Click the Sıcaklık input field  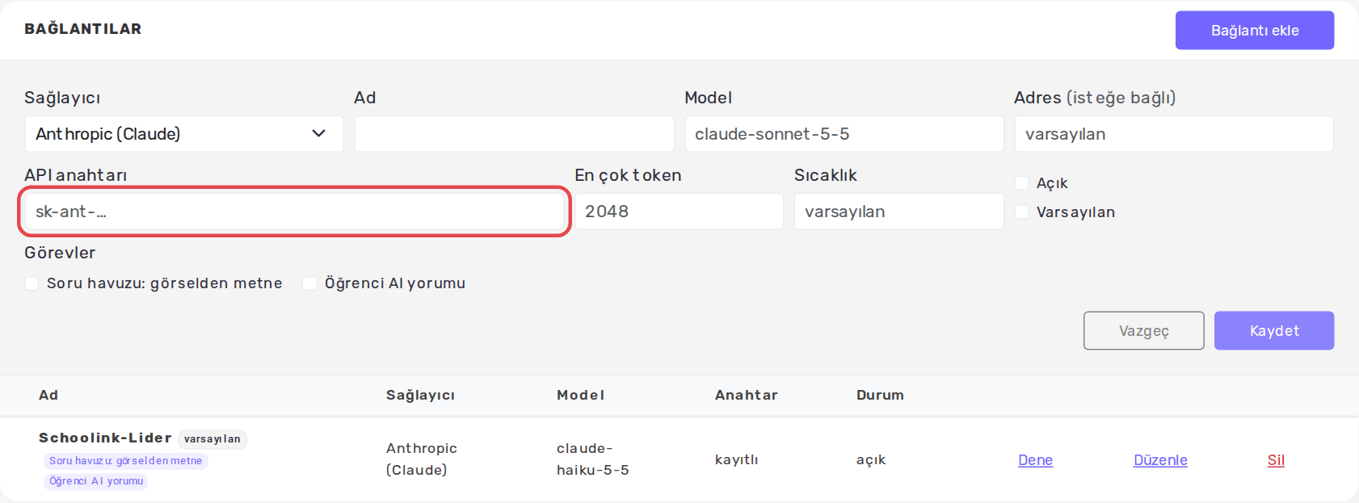point(898,212)
